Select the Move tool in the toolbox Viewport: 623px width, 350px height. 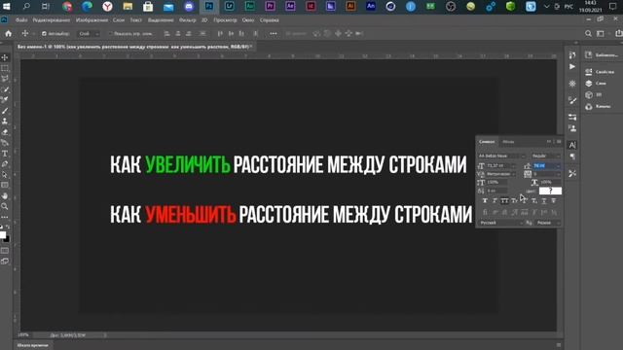pyautogui.click(x=5, y=58)
